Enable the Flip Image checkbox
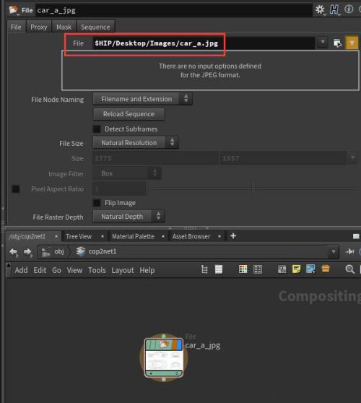Screen dimensions: 361x403 click(97, 202)
